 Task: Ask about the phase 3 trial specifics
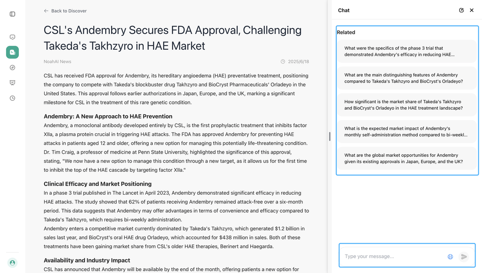(x=406, y=51)
